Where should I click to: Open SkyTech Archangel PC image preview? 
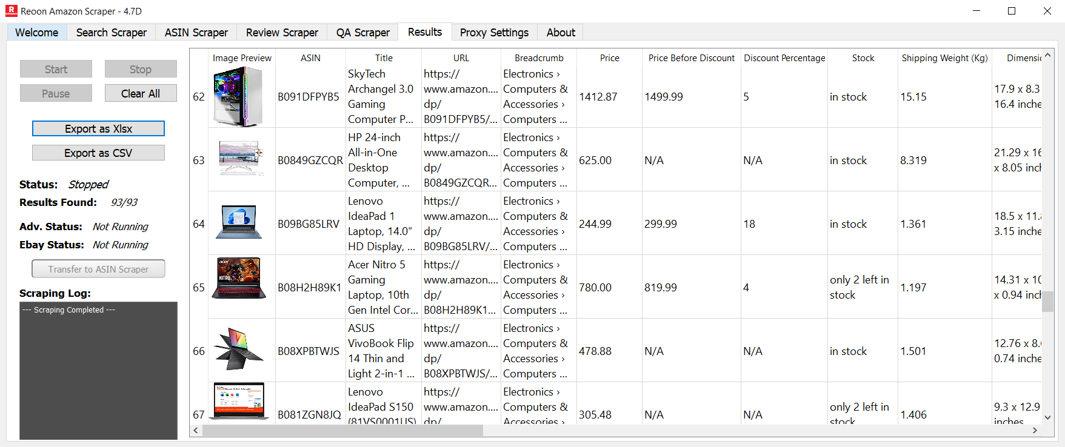[x=239, y=97]
